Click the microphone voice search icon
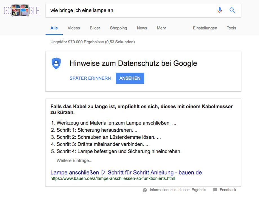The width and height of the screenshot is (259, 197). point(219,10)
